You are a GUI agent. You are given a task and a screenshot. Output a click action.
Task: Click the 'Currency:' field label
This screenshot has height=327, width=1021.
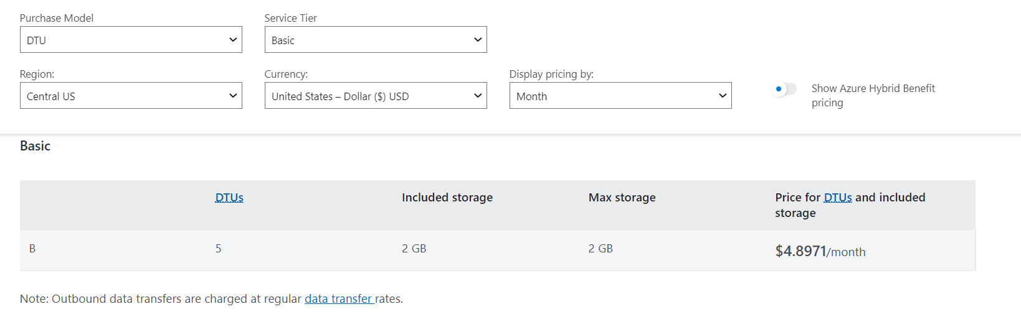coord(287,74)
